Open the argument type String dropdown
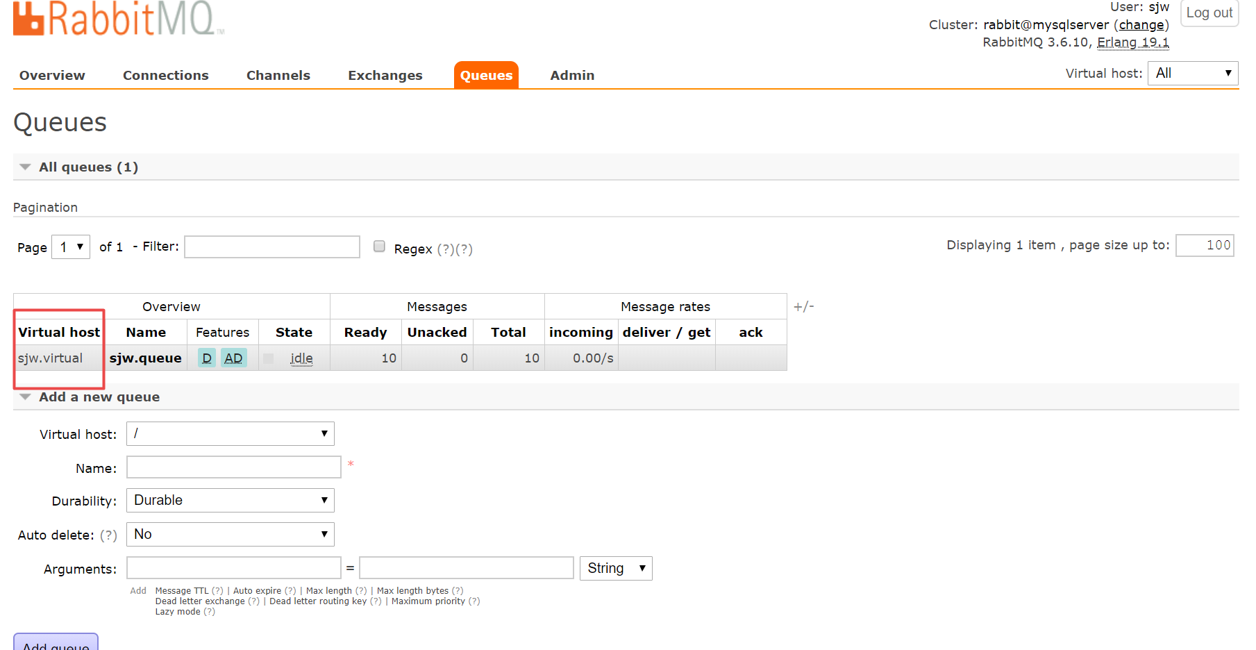 click(616, 568)
